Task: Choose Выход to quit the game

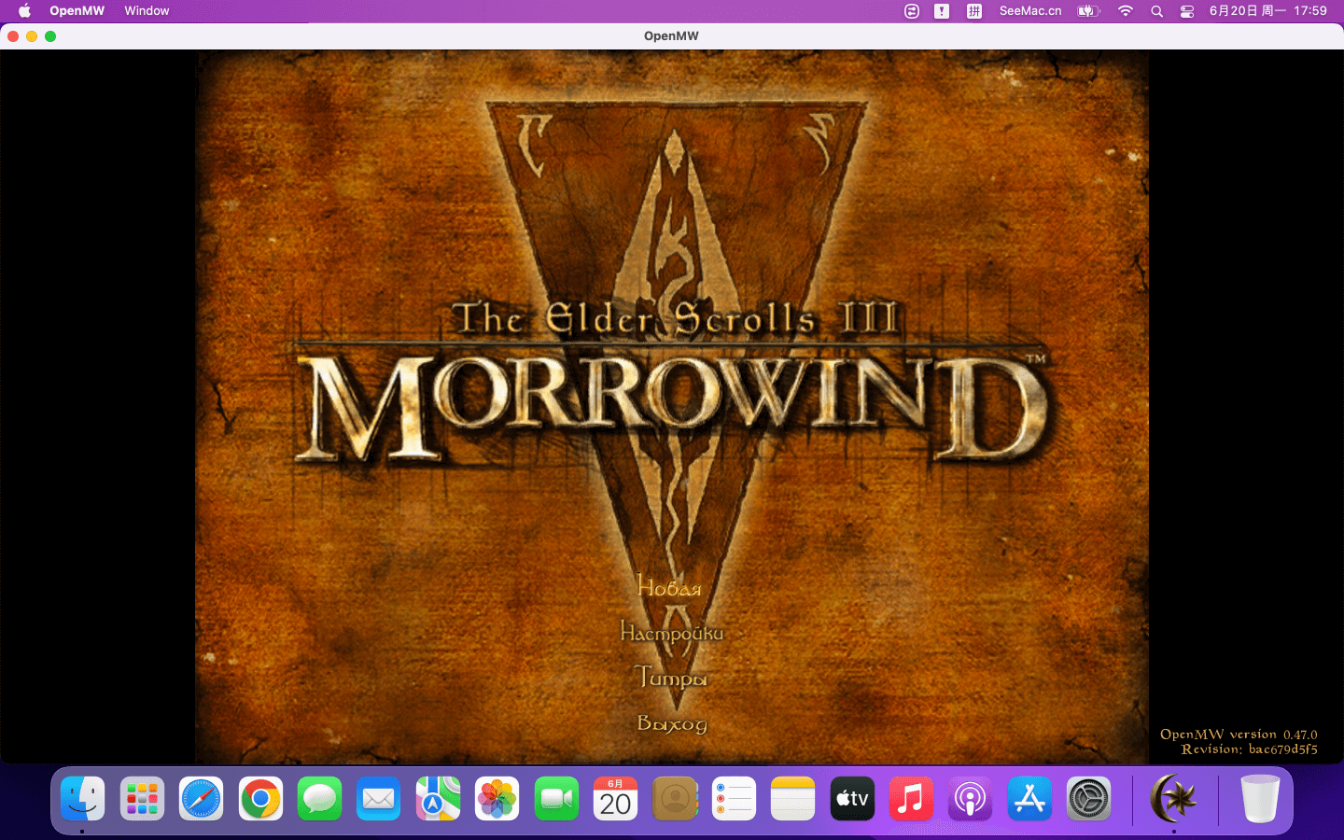Action: click(671, 723)
